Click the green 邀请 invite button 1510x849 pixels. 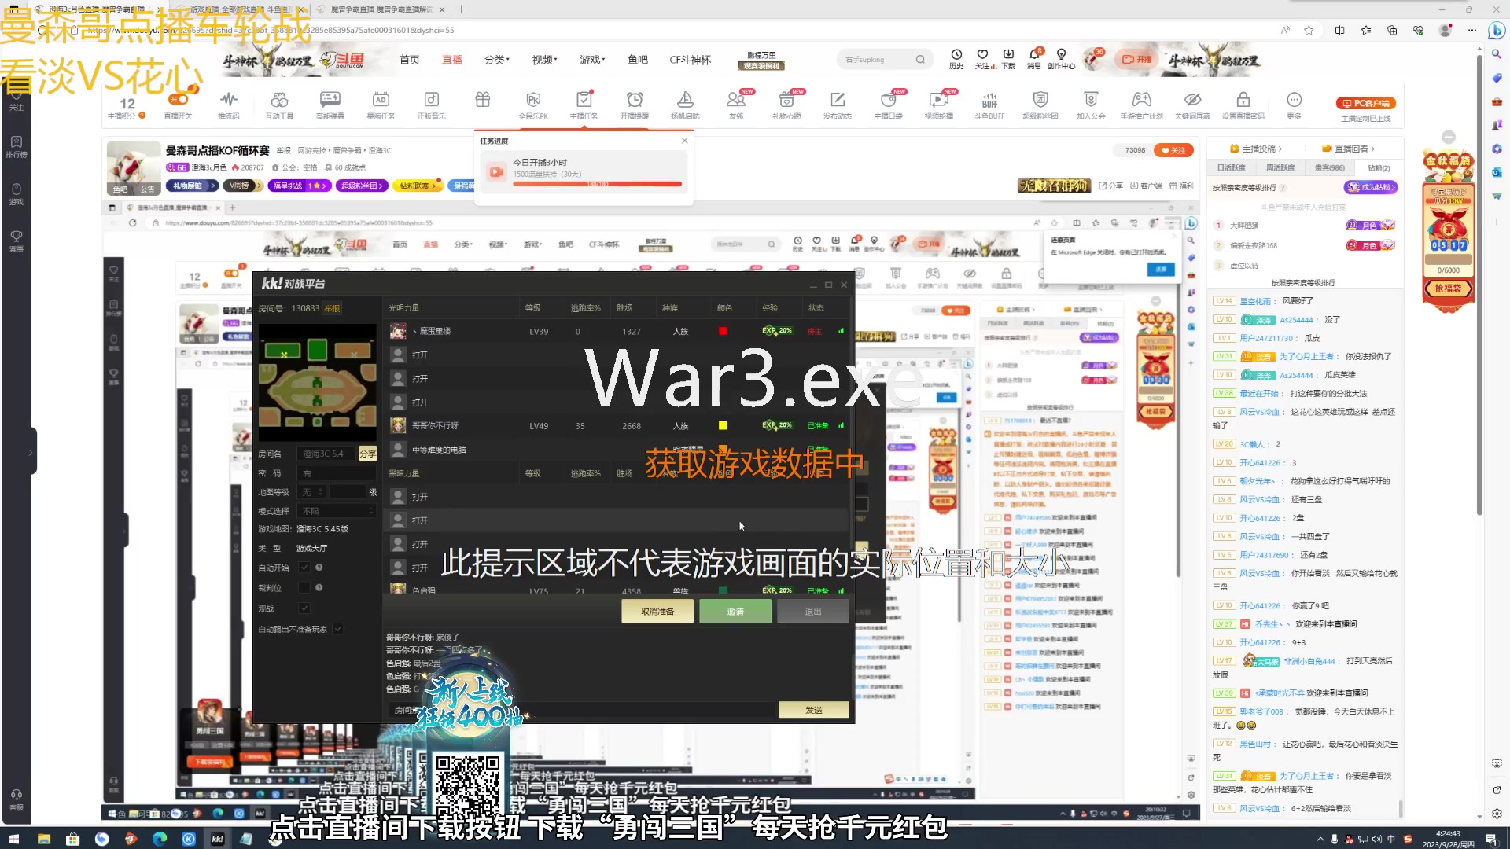(735, 612)
